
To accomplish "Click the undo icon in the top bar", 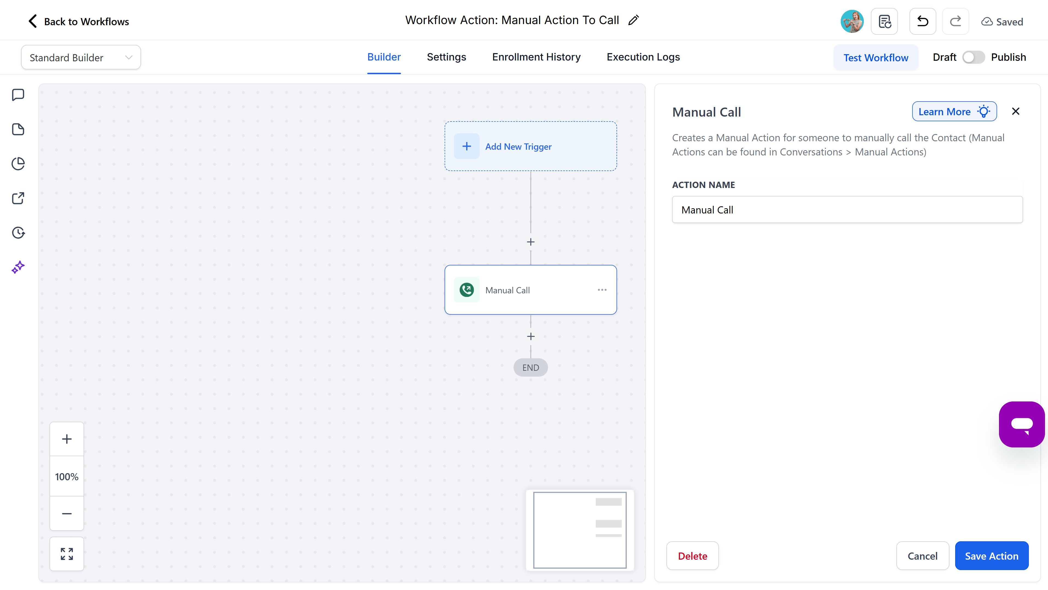I will (922, 21).
